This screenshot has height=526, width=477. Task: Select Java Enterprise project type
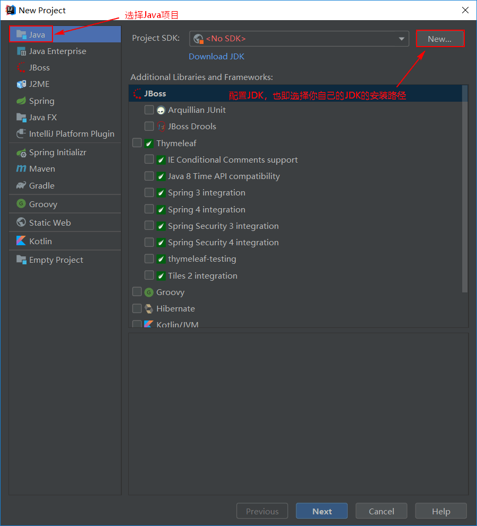(x=65, y=51)
